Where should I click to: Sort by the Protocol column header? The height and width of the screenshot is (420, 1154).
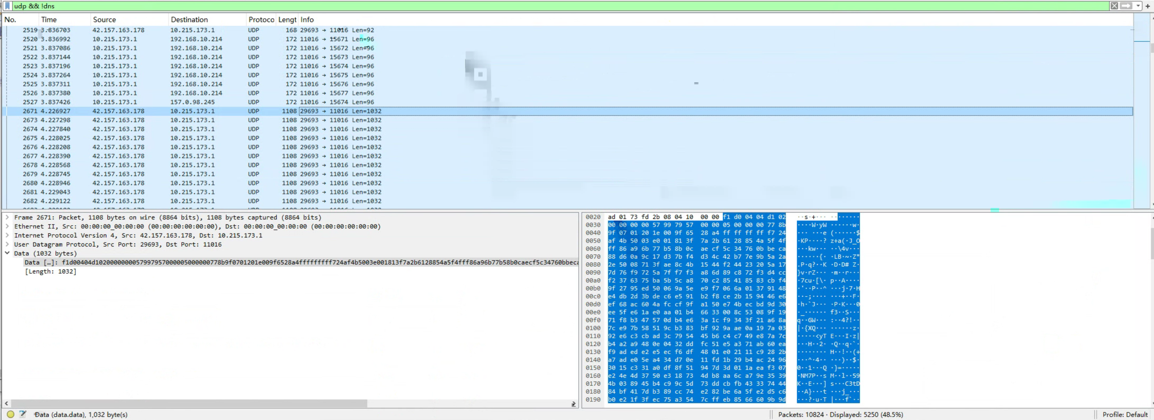(261, 20)
